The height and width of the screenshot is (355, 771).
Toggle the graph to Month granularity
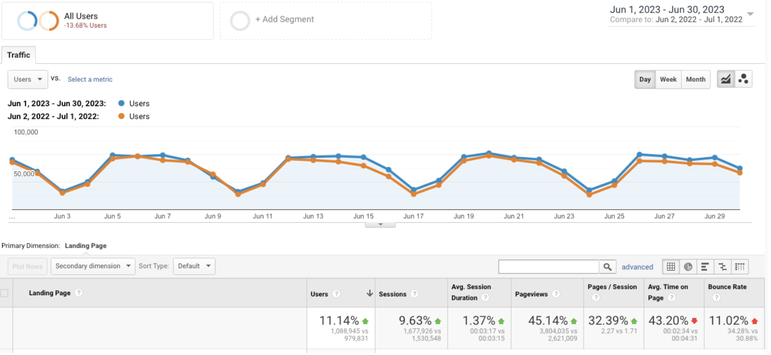pos(695,79)
